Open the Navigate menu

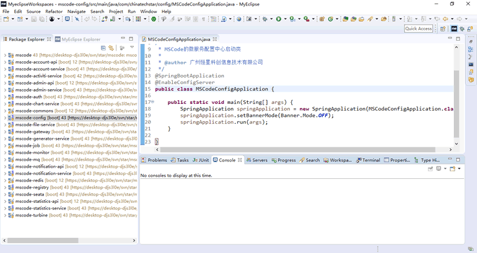click(x=77, y=11)
